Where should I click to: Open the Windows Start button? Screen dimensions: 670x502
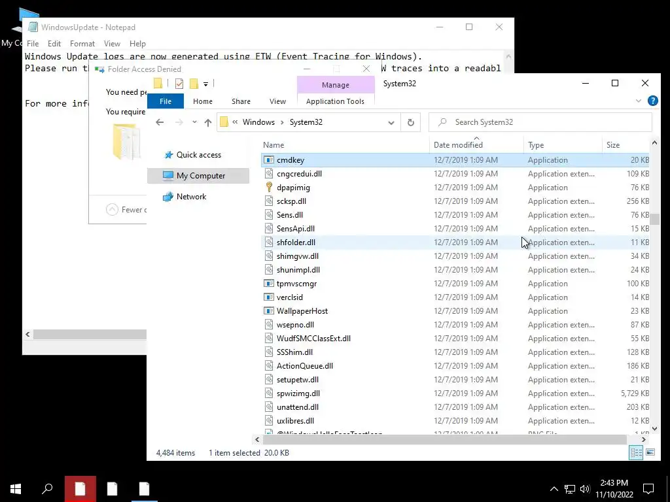point(16,489)
